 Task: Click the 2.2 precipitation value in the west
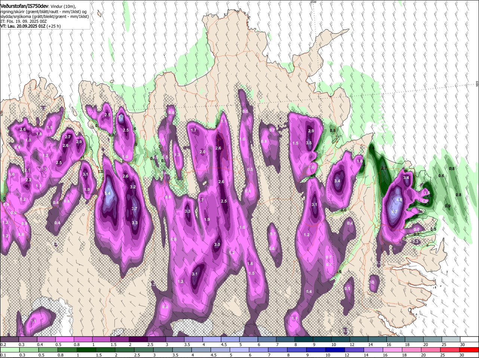coord(28,180)
